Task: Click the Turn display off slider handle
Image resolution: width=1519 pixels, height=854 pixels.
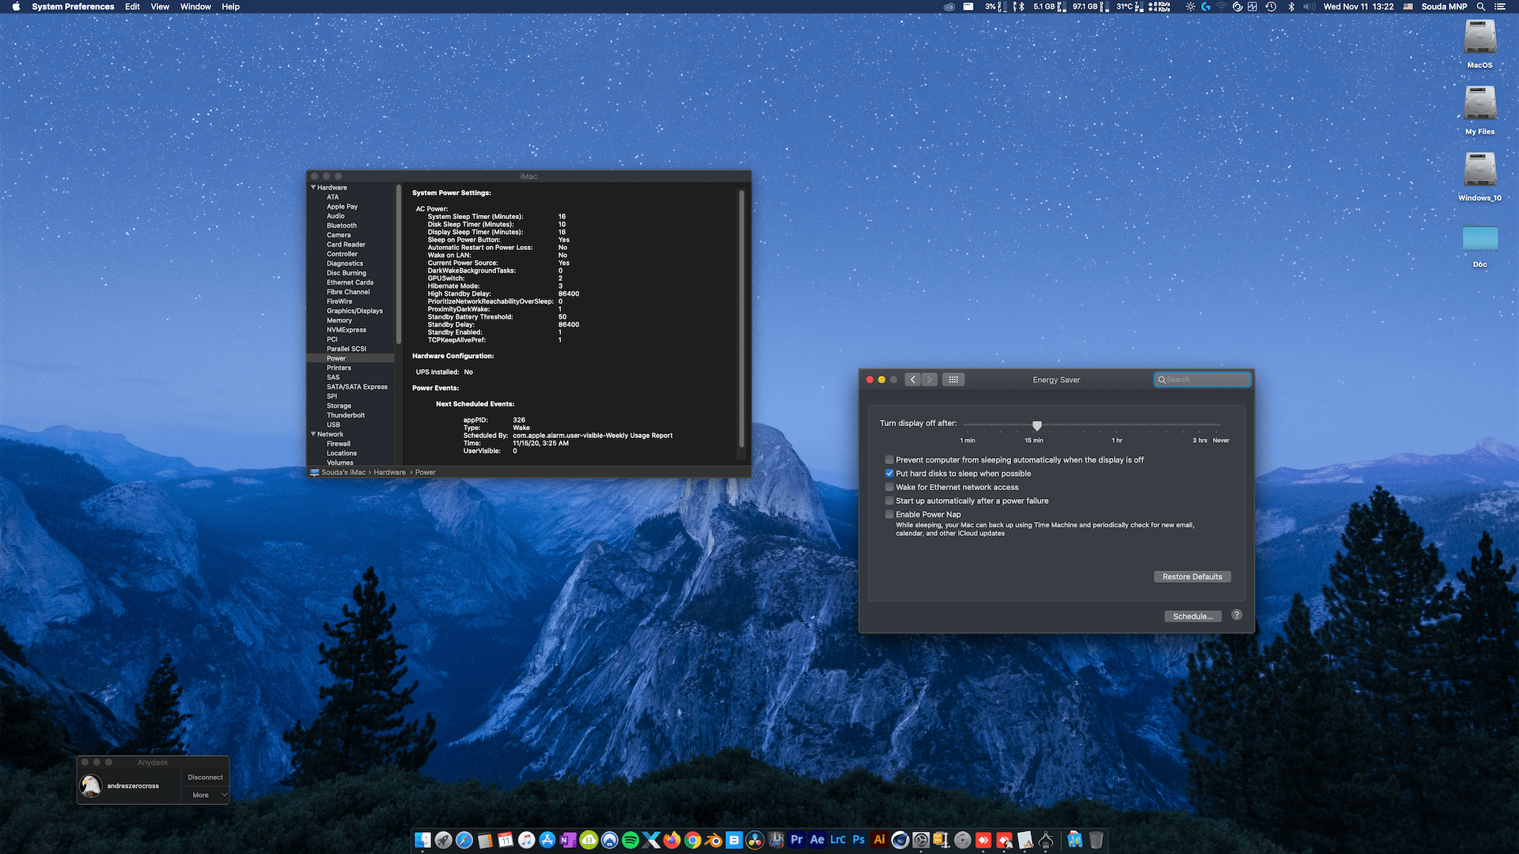Action: coord(1037,425)
